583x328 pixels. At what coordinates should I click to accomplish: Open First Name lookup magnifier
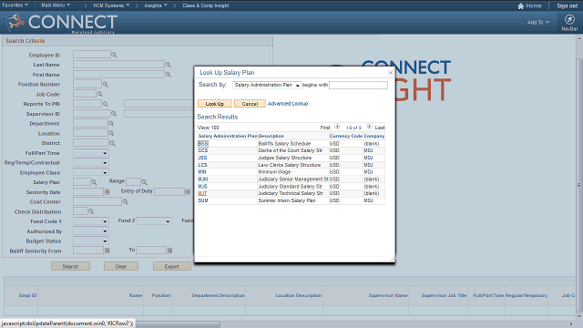(168, 75)
